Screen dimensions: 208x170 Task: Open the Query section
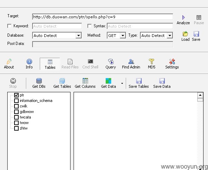click(111, 64)
